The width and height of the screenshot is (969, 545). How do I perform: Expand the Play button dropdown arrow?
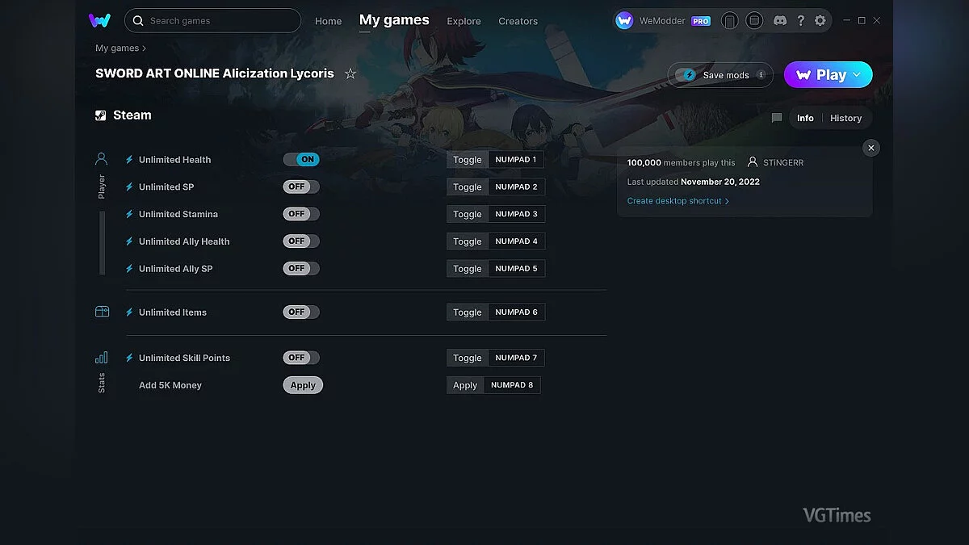pos(857,74)
